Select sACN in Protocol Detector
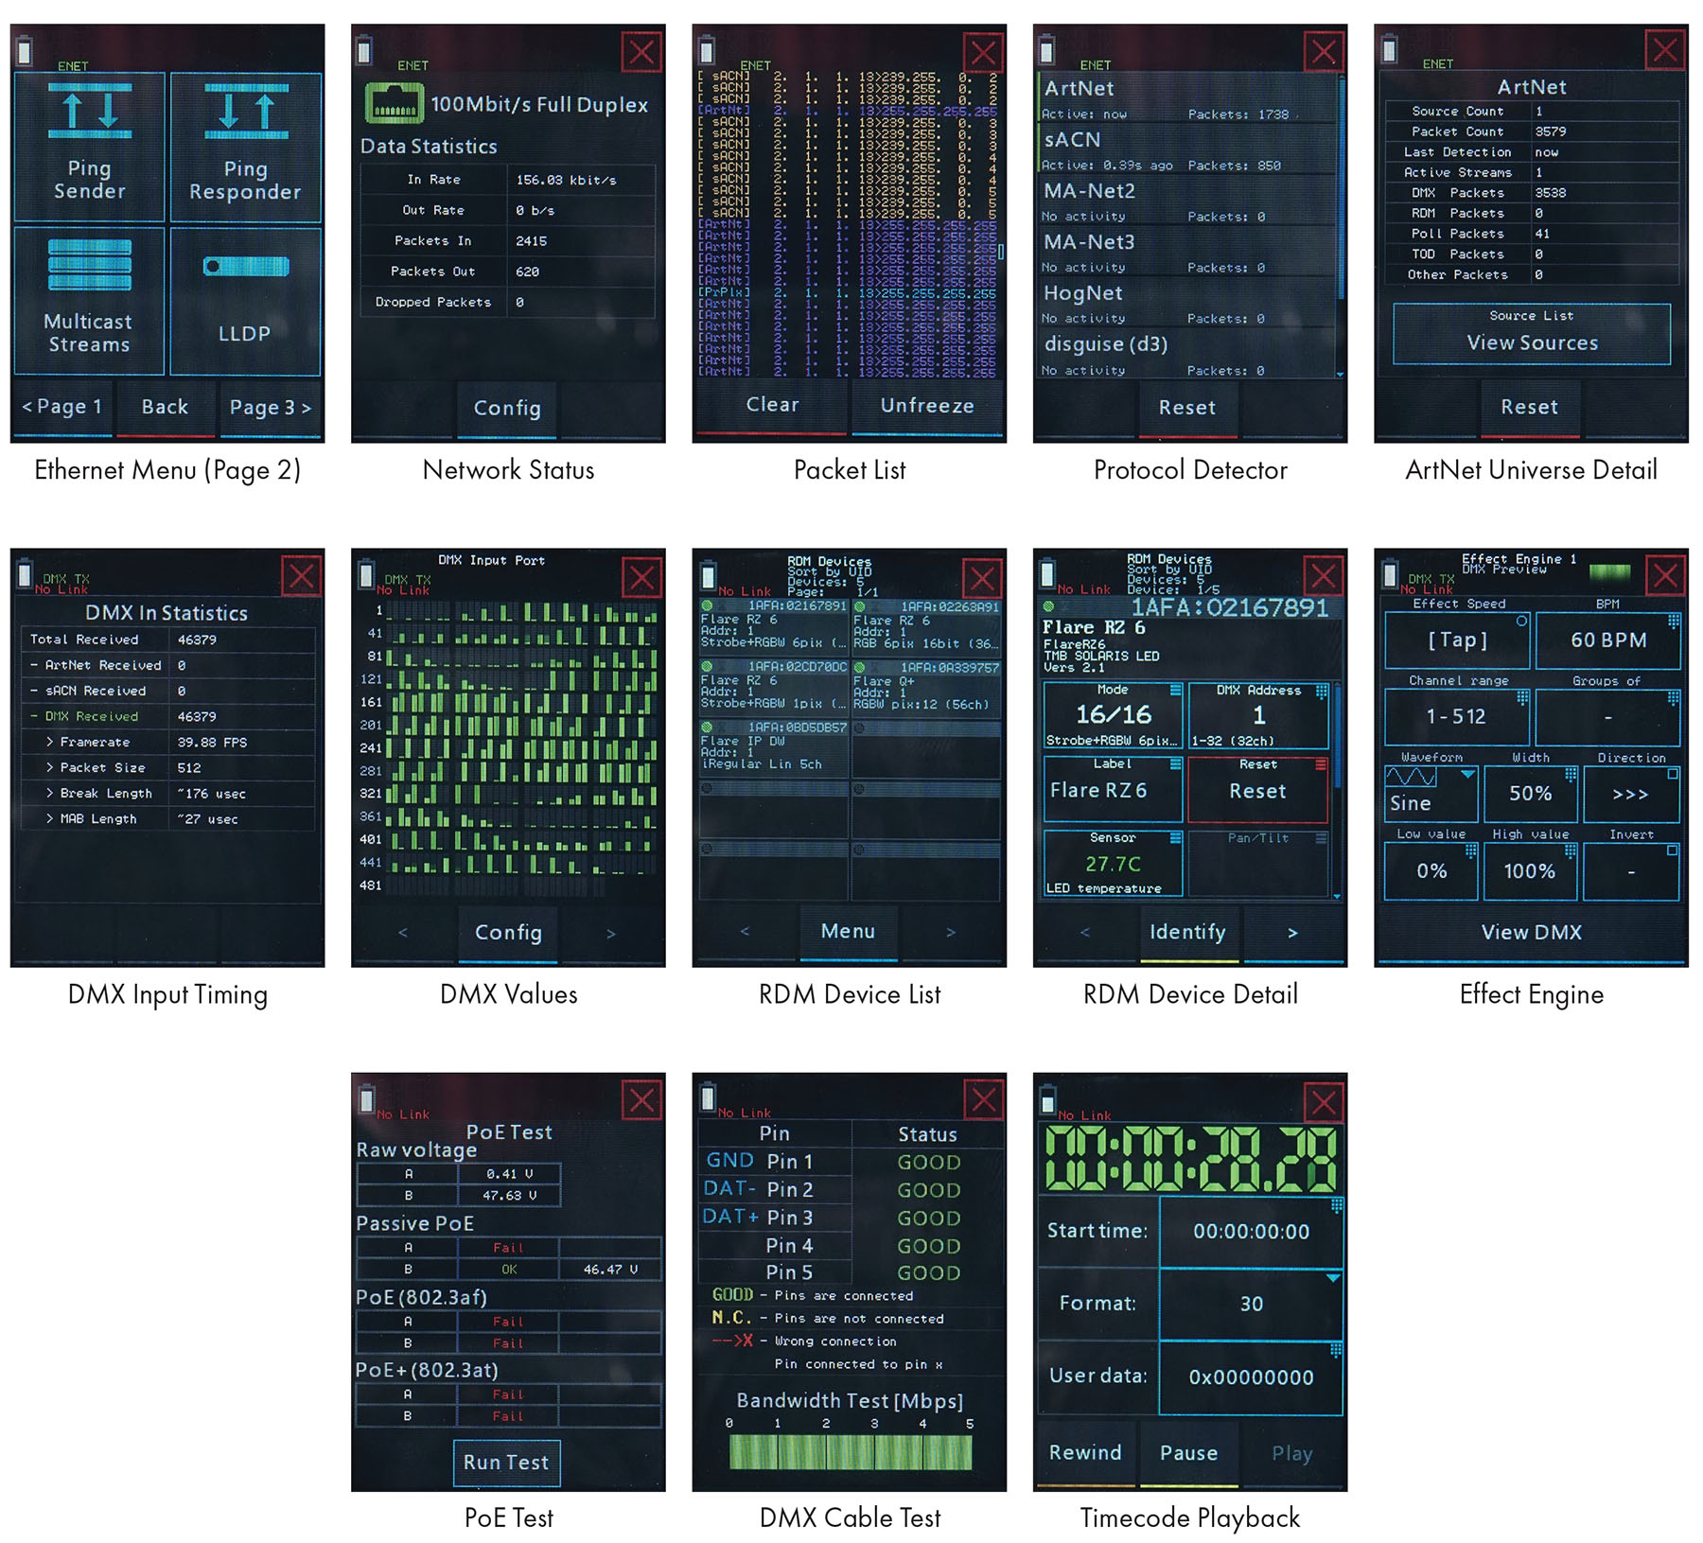This screenshot has width=1703, height=1543. pyautogui.click(x=1188, y=150)
